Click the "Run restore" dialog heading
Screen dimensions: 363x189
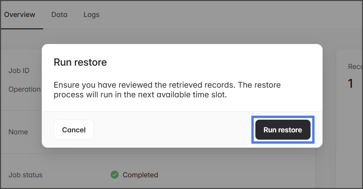(80, 62)
